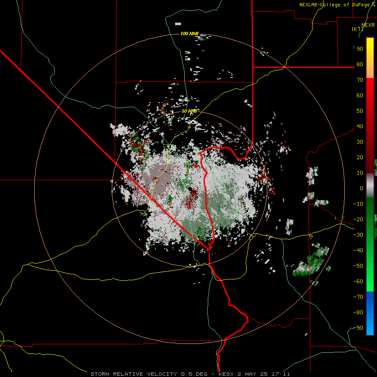
Task: Click the -30 value on the velocity scale
Action: click(358, 235)
